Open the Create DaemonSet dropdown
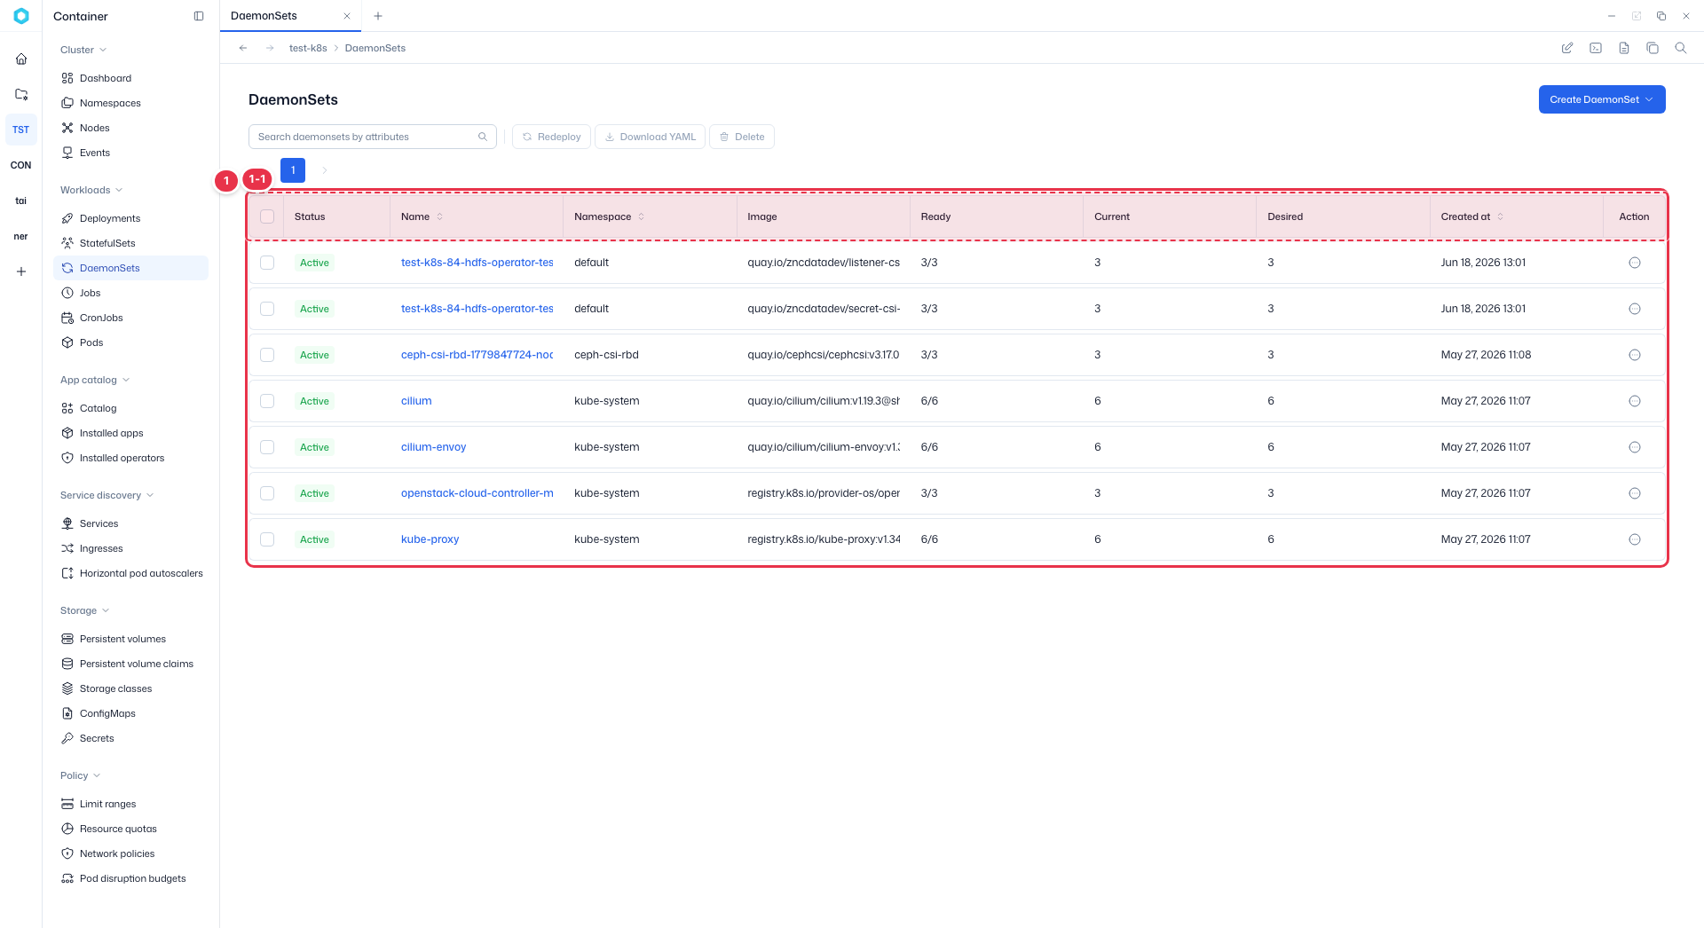This screenshot has width=1704, height=928. tap(1602, 99)
